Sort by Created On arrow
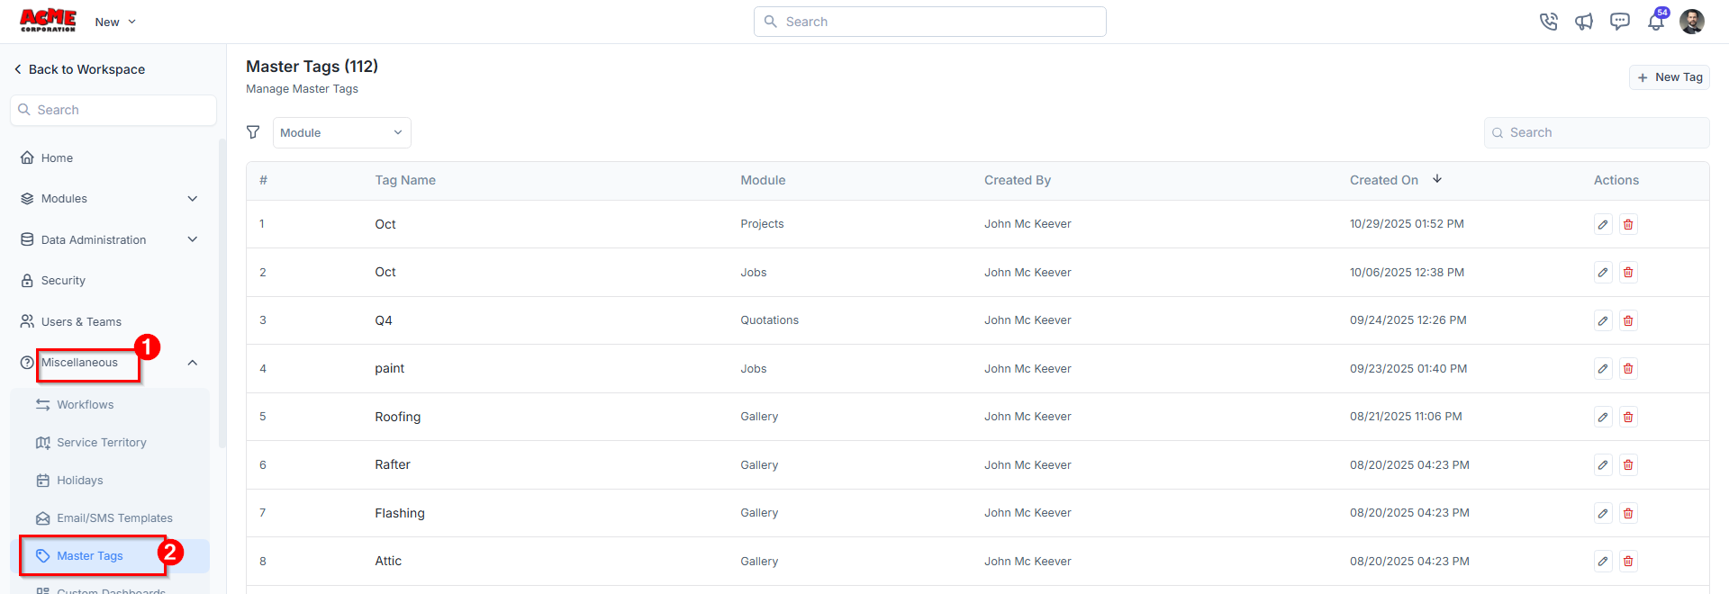Screen dimensions: 1729x594 click(x=1437, y=179)
